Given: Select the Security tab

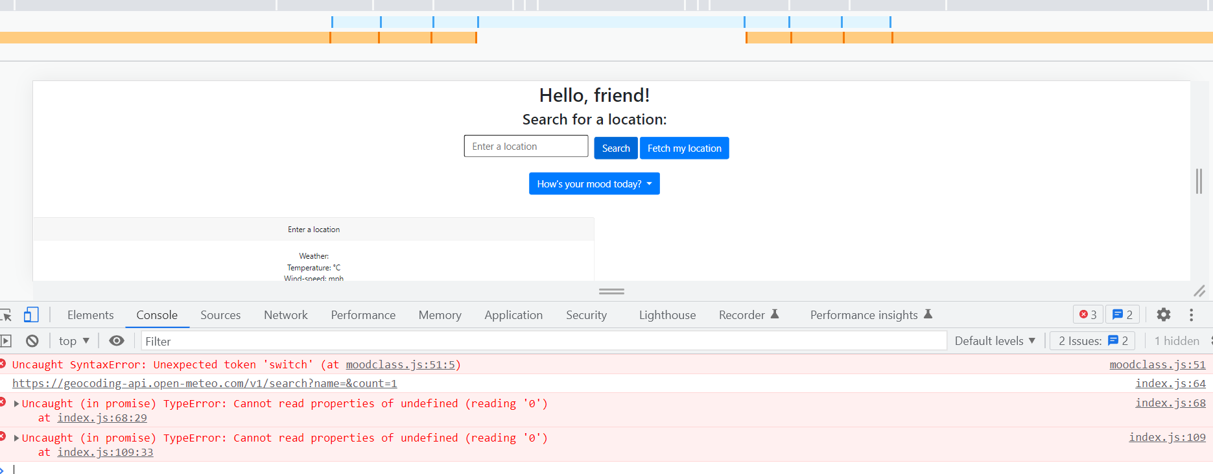Looking at the screenshot, I should [587, 315].
